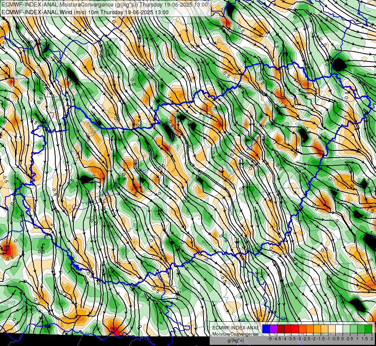
Task: Select the lightest green legend swatch
Action: 346,329
